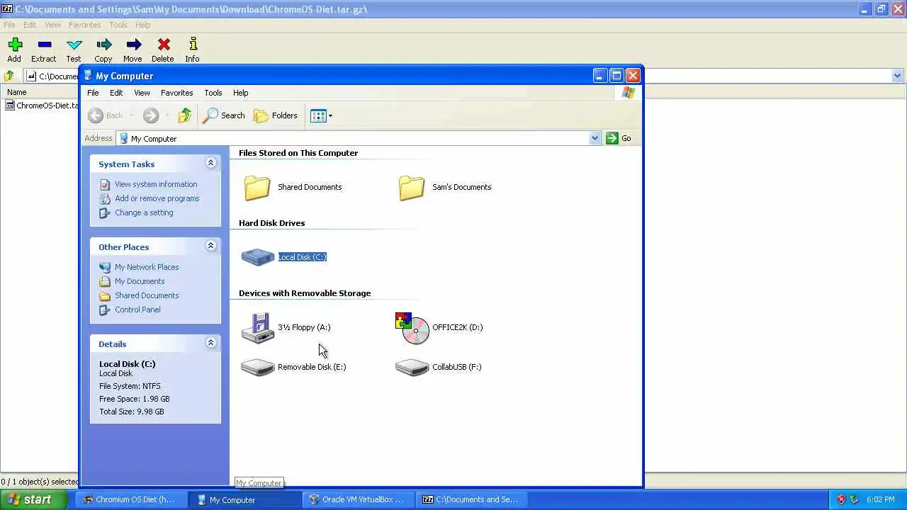Click the 7-Zip Delete button

[163, 50]
